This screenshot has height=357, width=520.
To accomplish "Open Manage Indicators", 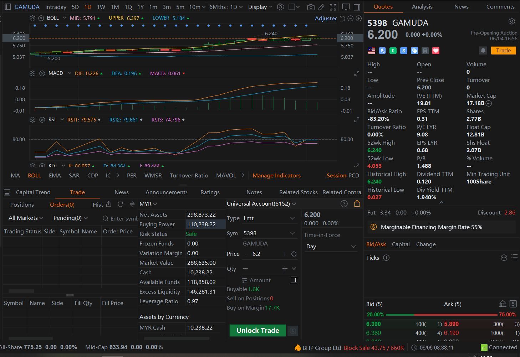I will click(x=276, y=175).
